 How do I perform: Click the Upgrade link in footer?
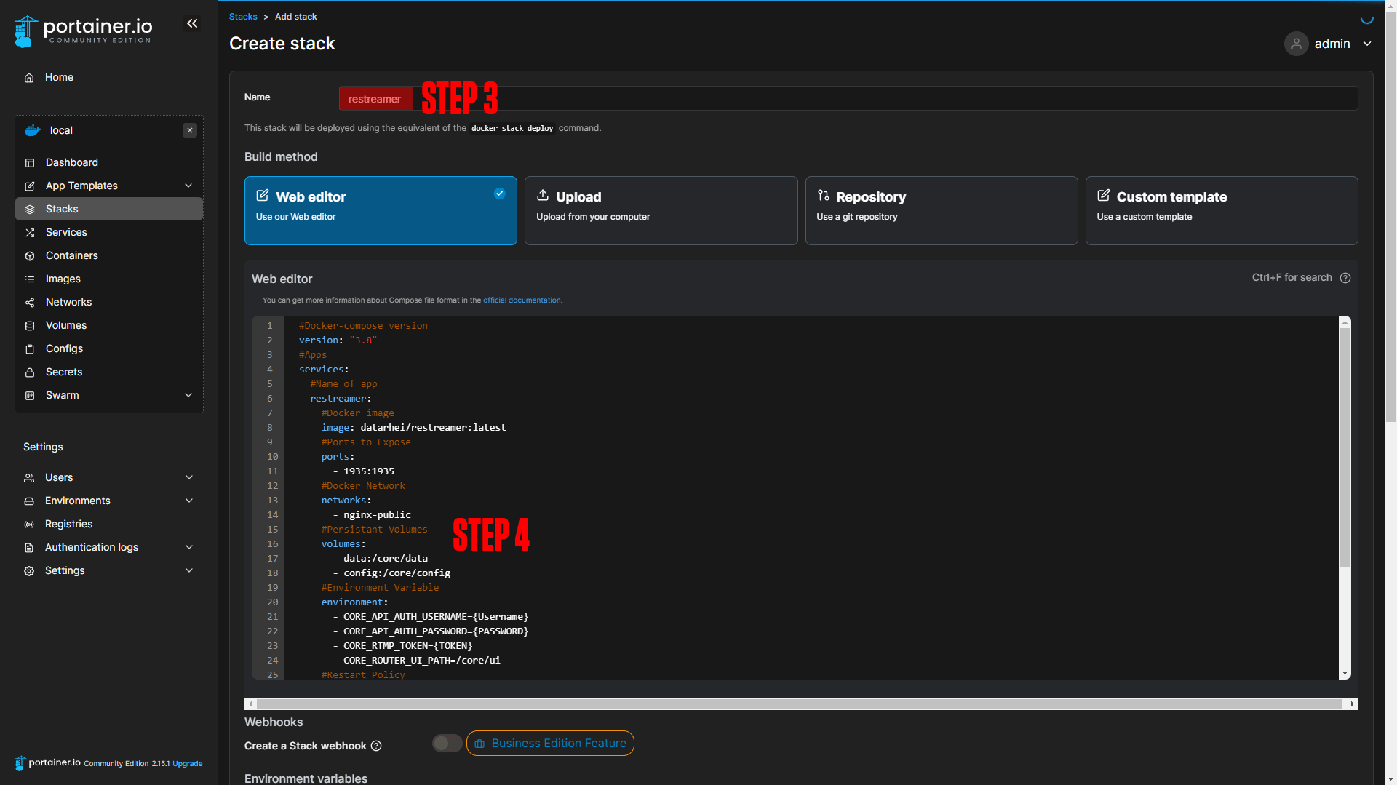click(x=188, y=764)
